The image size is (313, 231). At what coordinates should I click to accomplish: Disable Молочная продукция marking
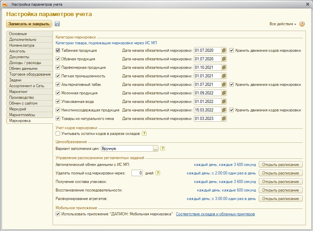point(58,93)
